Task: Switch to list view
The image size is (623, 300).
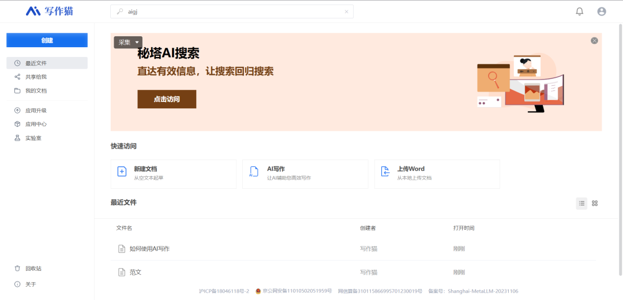Action: point(581,204)
